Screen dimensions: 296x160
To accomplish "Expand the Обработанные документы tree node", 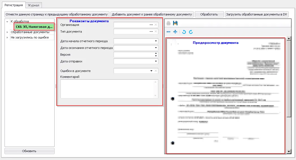I will (7, 32).
